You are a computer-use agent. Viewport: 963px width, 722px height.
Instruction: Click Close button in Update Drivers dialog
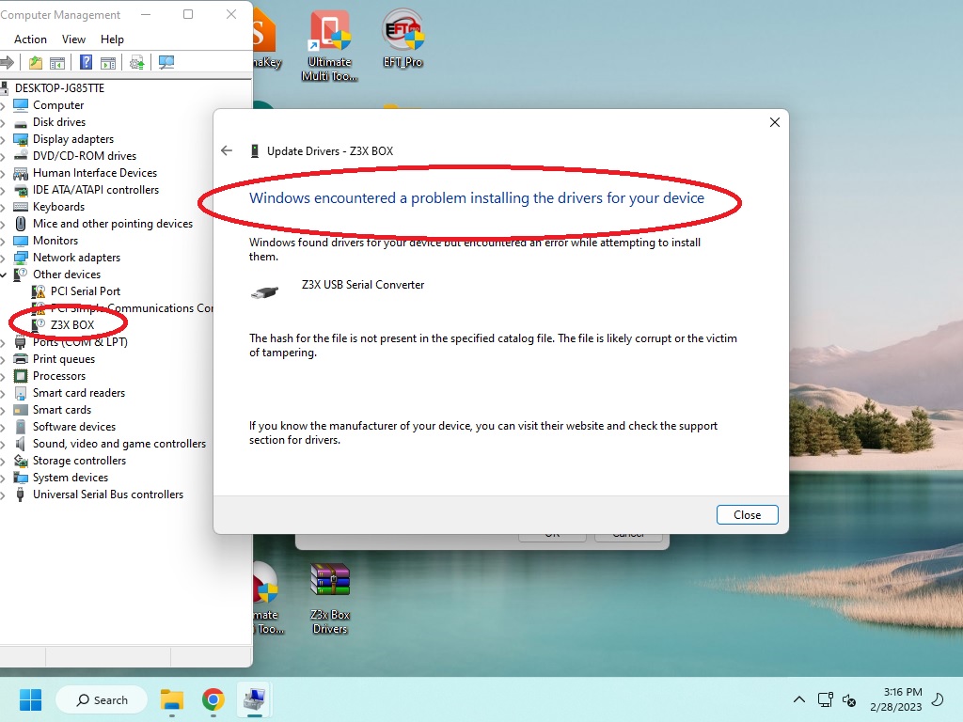coord(747,515)
